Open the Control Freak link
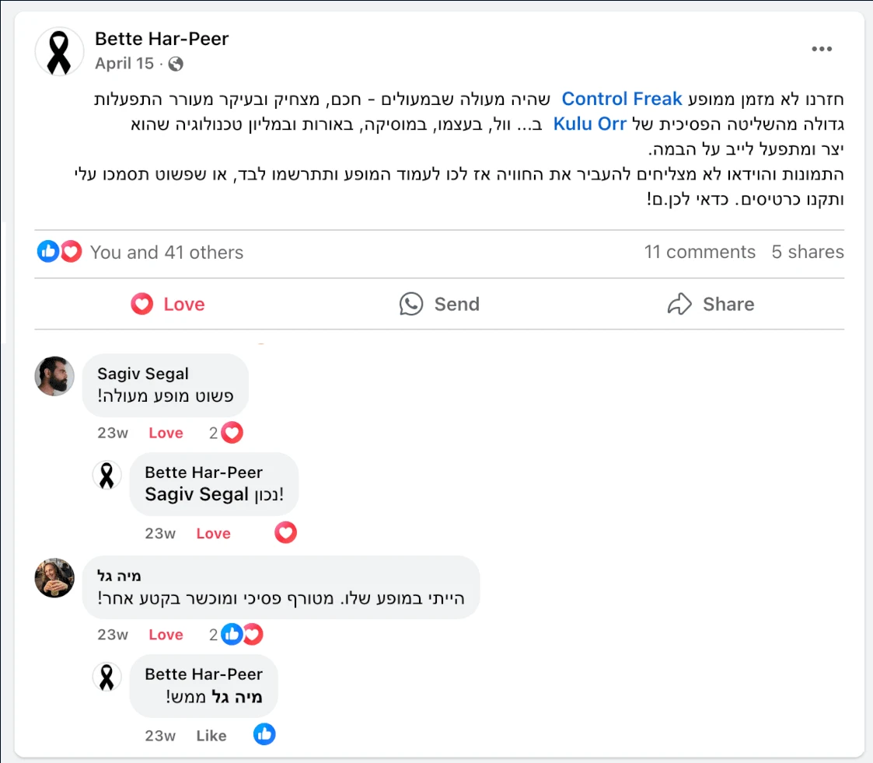873x763 pixels. click(x=621, y=99)
